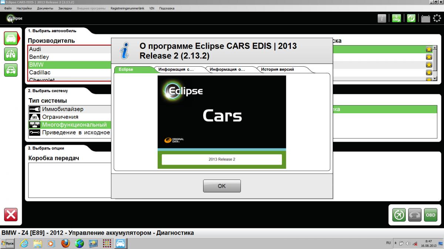
Task: Select Chevrolet in manufacturer list
Action: [x=70, y=79]
